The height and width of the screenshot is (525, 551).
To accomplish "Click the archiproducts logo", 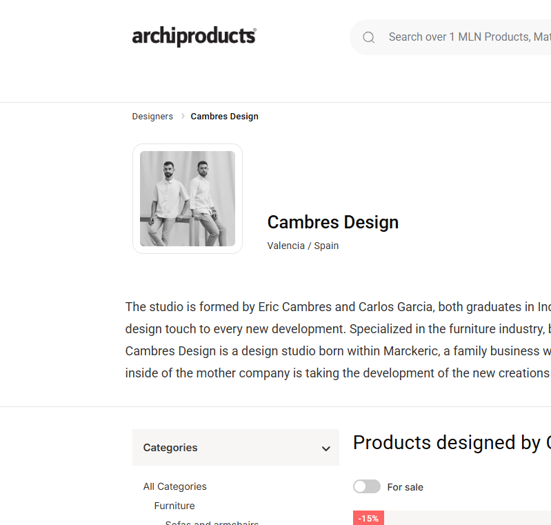I will pos(194,37).
